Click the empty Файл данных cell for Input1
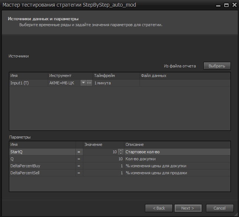The image size is (239, 217). click(185, 83)
